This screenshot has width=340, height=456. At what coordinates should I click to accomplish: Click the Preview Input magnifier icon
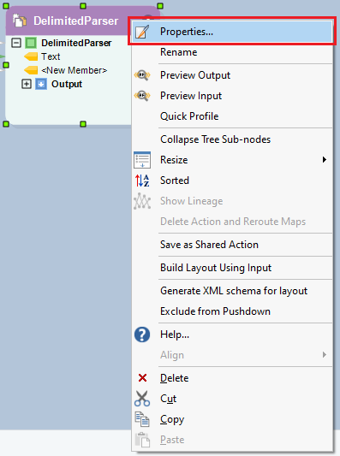[142, 95]
